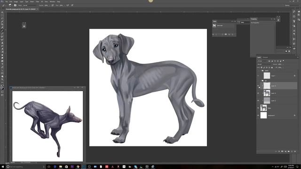Image resolution: width=301 pixels, height=169 pixels.
Task: Click the brush Flow value field
Action: tap(61, 5)
